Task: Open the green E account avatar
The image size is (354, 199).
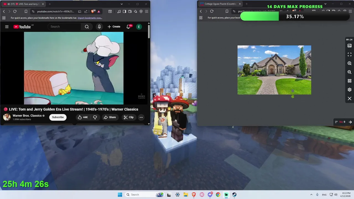Action: 139,27
